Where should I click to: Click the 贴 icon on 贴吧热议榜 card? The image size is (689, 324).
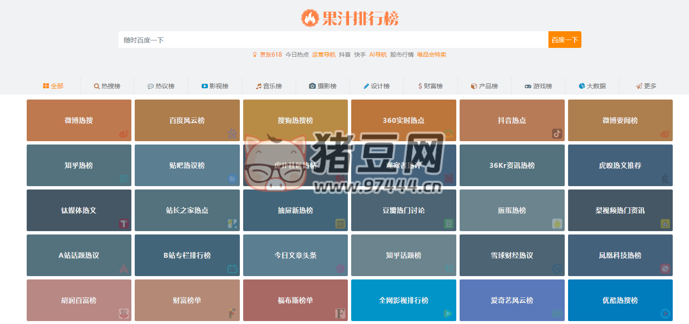click(232, 179)
